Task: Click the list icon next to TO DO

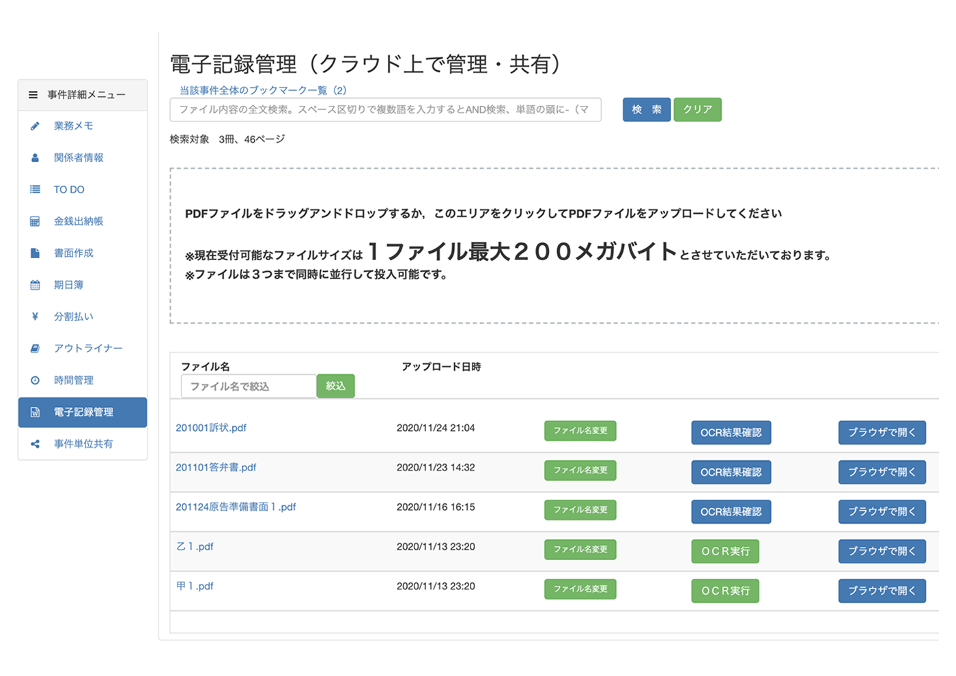Action: click(35, 190)
